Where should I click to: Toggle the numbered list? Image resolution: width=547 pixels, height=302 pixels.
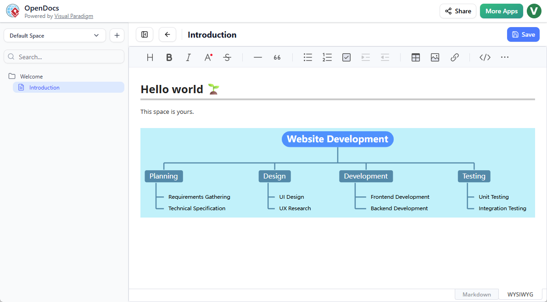pyautogui.click(x=327, y=57)
